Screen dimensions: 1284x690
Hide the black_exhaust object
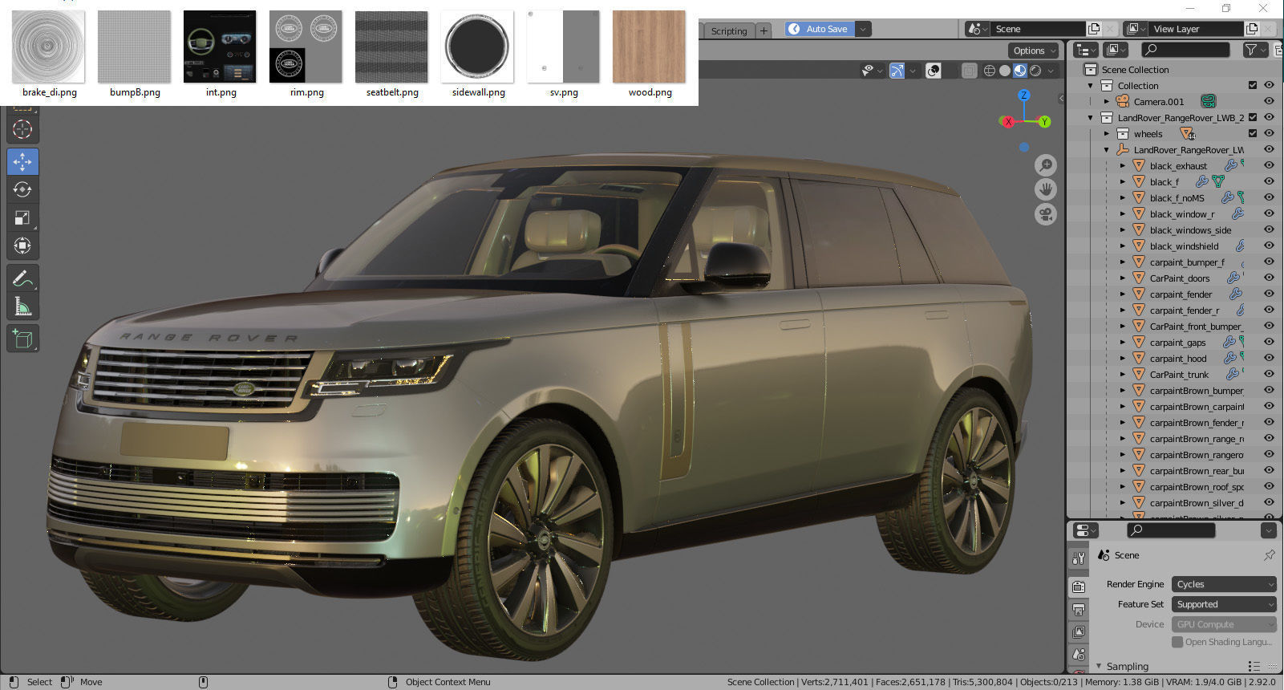[1269, 165]
